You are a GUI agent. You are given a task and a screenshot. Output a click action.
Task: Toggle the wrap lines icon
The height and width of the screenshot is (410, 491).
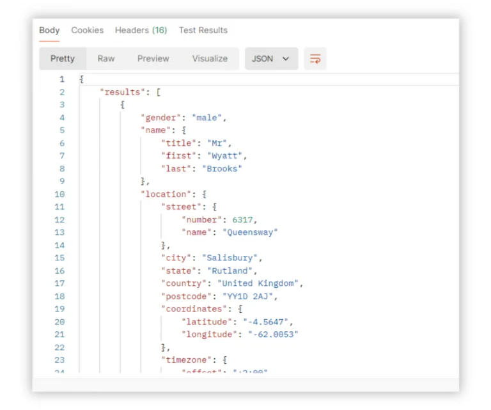[x=315, y=59]
